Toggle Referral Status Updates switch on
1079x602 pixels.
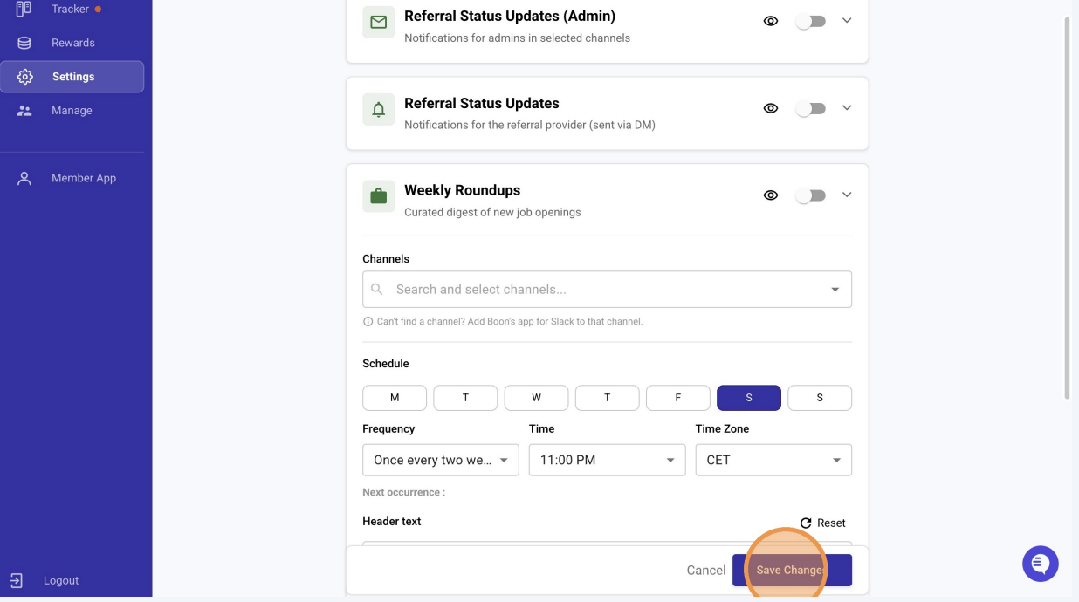(810, 108)
